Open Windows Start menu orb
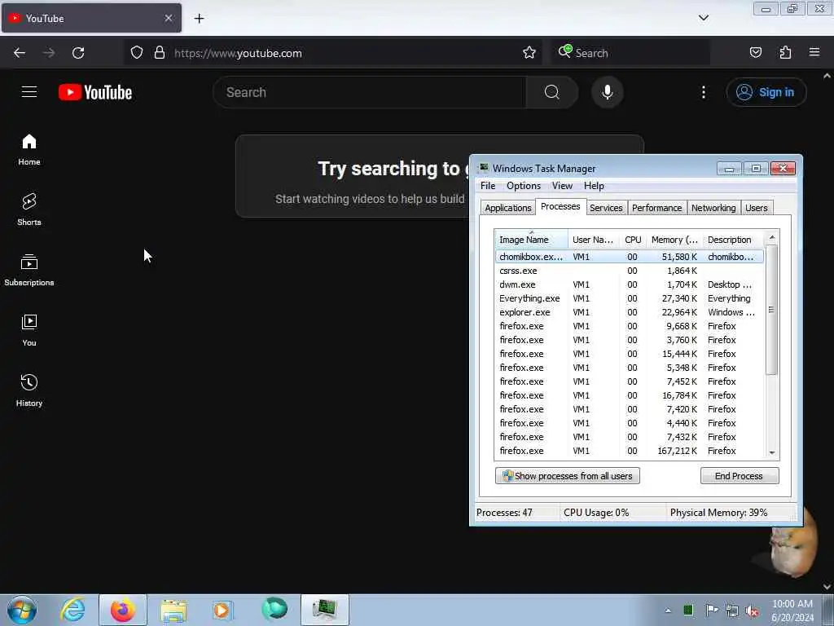Viewport: 834px width, 626px height. (22, 610)
